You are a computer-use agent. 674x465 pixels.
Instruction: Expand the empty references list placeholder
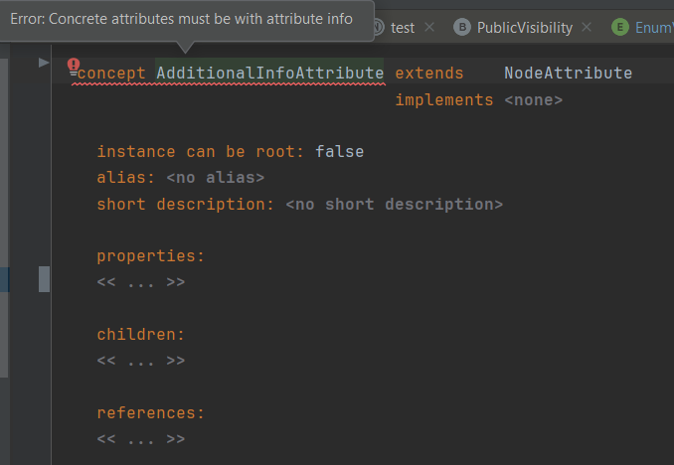coord(140,438)
